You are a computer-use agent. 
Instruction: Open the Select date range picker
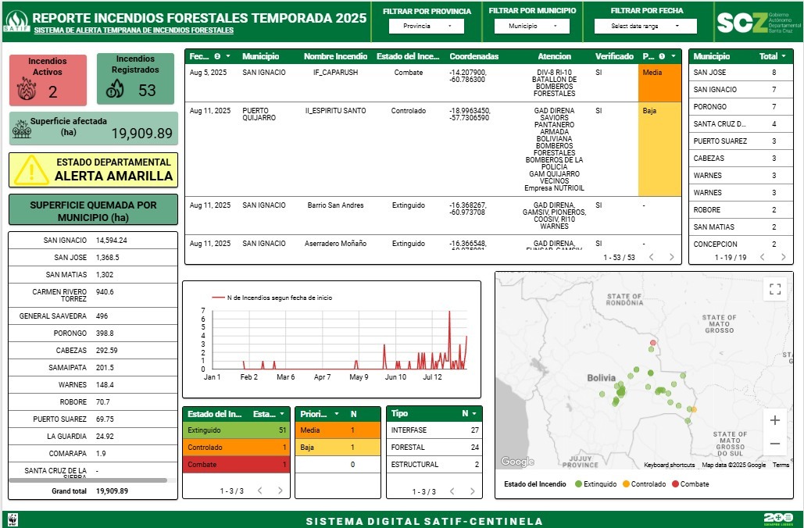click(645, 26)
